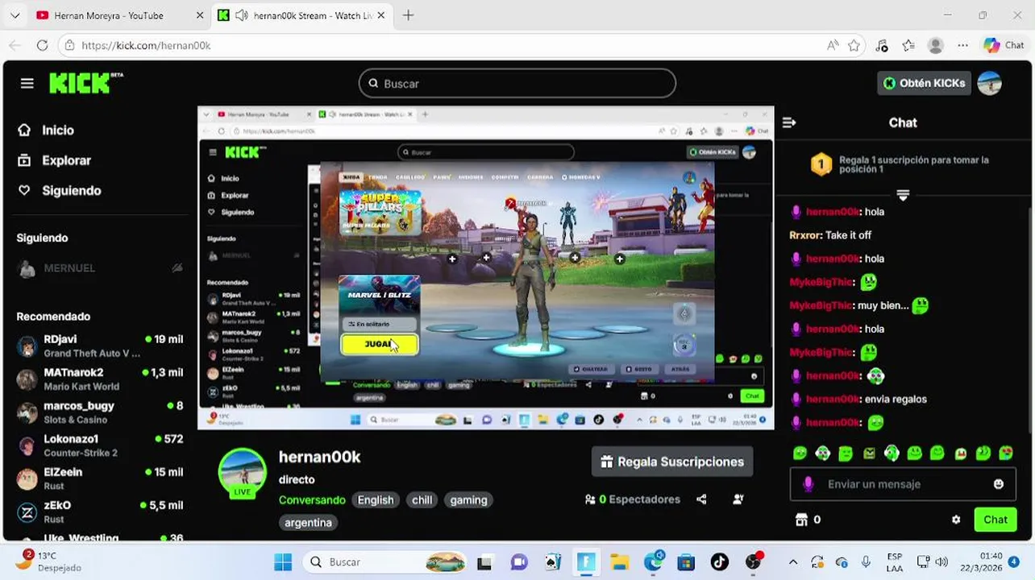The height and width of the screenshot is (580, 1035).
Task: Click the live stream video player
Action: (x=486, y=267)
